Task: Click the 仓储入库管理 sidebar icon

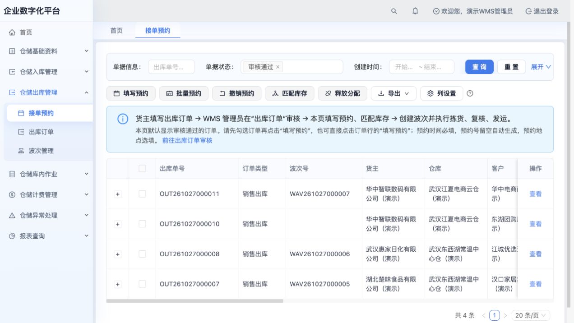Action: click(12, 72)
